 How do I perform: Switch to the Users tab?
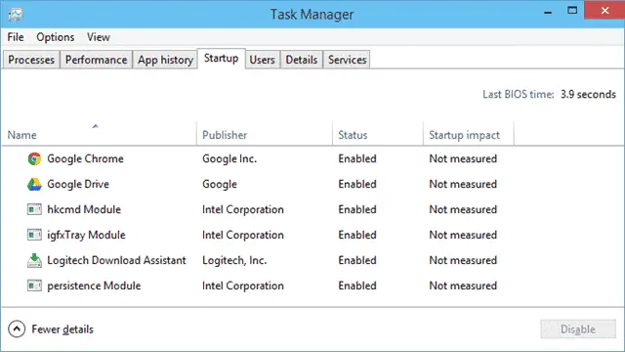pos(263,60)
